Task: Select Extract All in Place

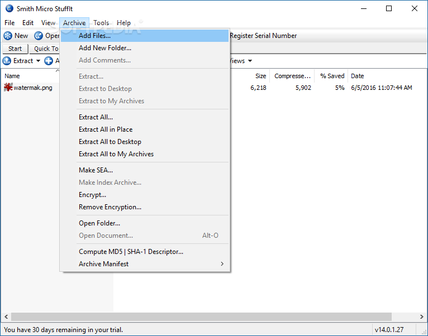Action: pyautogui.click(x=145, y=129)
